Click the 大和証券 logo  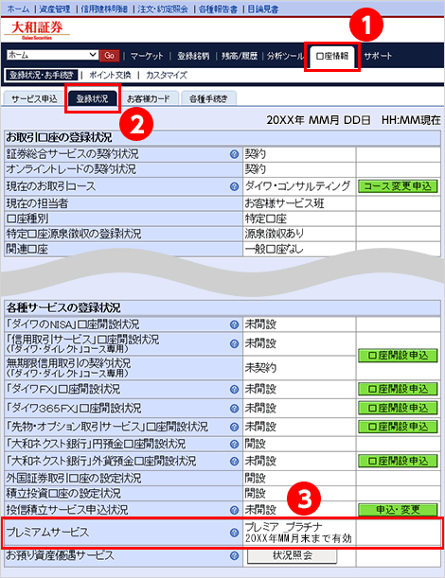click(37, 29)
